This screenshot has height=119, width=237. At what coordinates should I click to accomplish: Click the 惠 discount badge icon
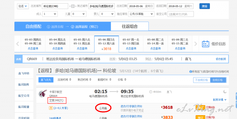point(51,108)
